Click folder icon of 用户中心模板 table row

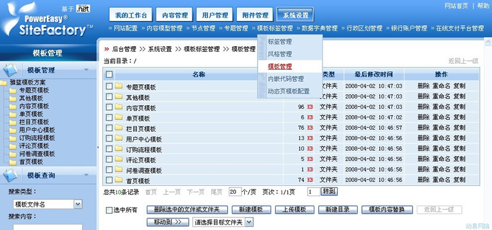[x=118, y=138]
